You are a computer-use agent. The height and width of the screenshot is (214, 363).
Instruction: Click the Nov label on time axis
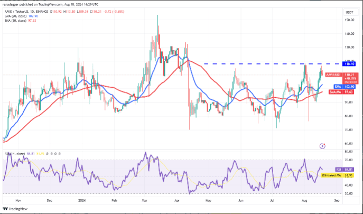pos(18,201)
